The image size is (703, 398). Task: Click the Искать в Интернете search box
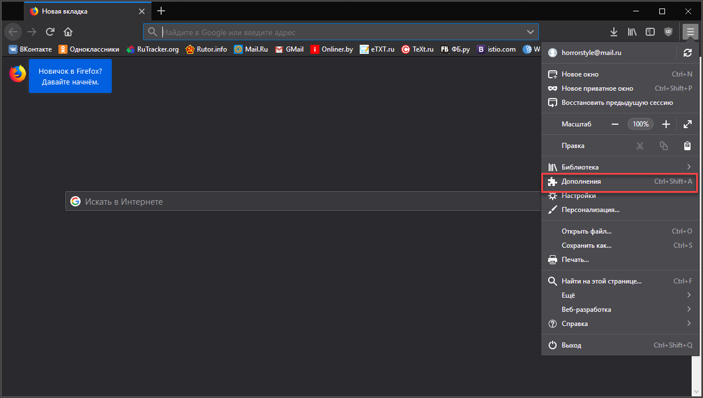pyautogui.click(x=304, y=201)
